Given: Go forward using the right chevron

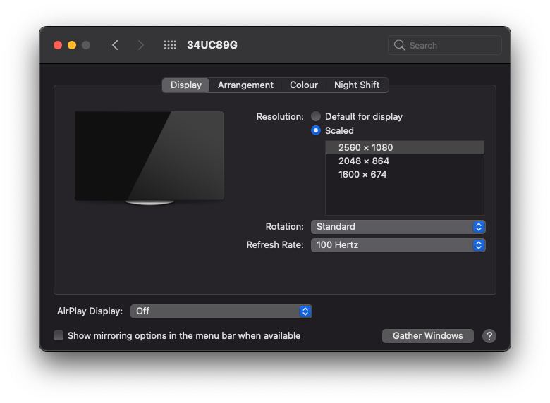Looking at the screenshot, I should click(x=140, y=45).
